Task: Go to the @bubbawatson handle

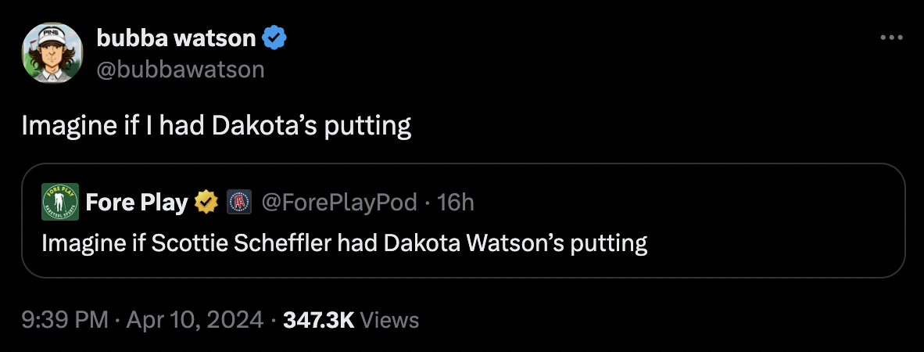Action: (x=181, y=69)
